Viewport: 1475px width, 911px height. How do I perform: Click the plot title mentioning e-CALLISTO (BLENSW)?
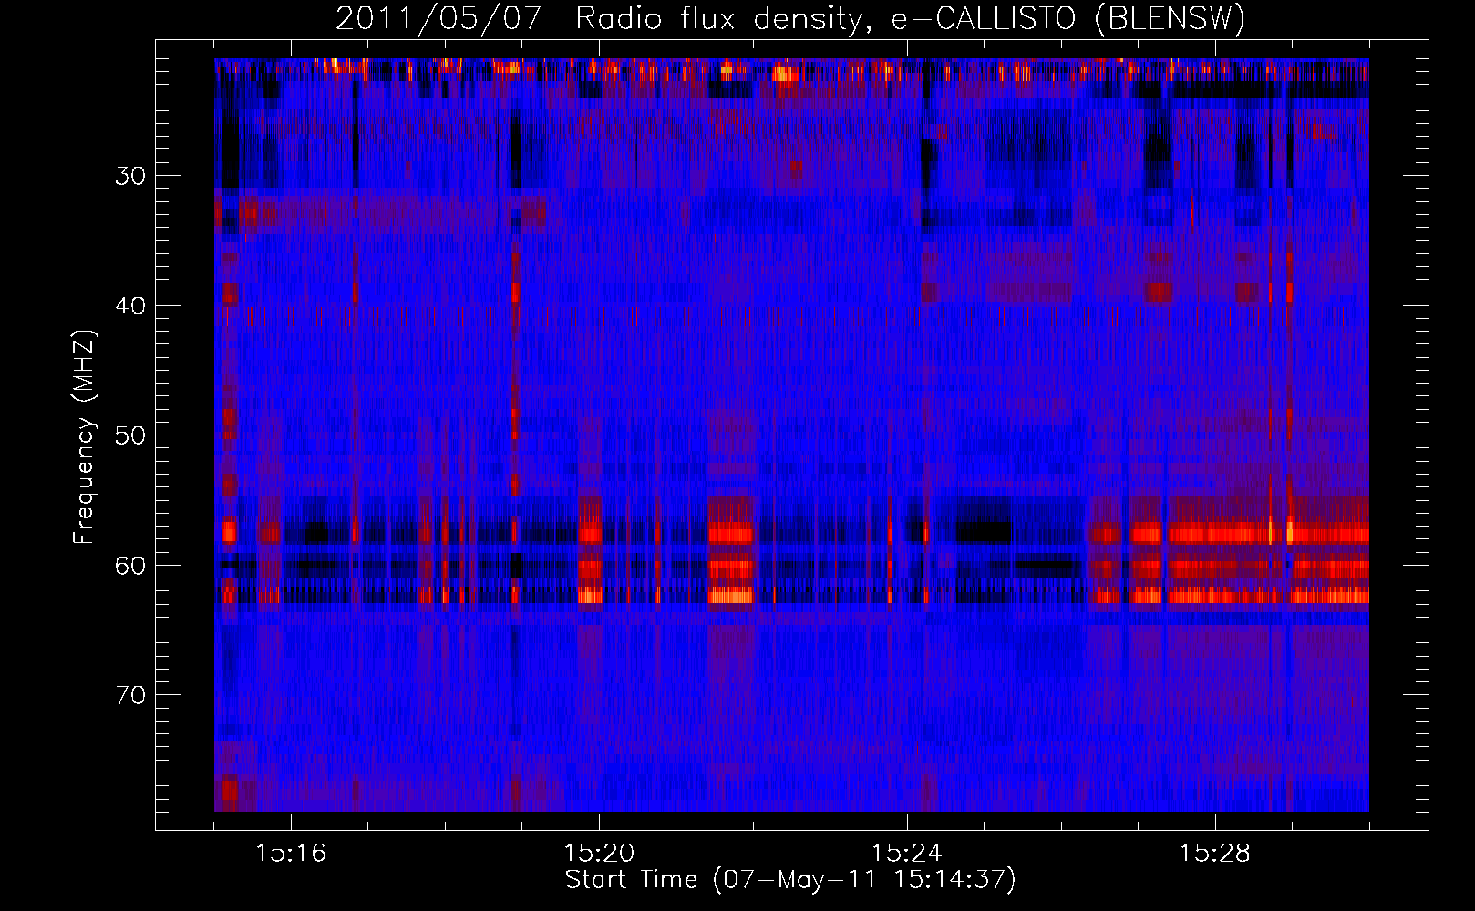click(790, 19)
